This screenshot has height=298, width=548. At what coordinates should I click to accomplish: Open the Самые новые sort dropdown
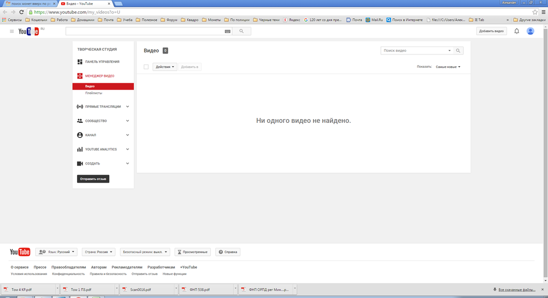pos(448,67)
